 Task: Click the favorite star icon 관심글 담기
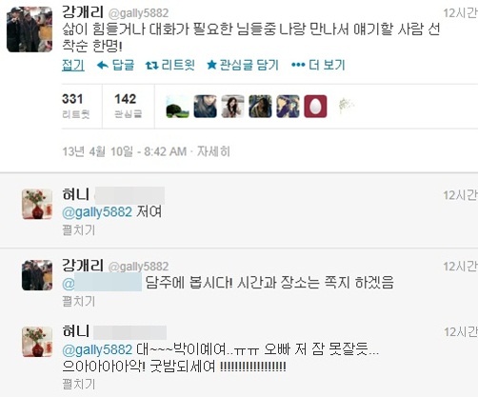click(x=243, y=66)
